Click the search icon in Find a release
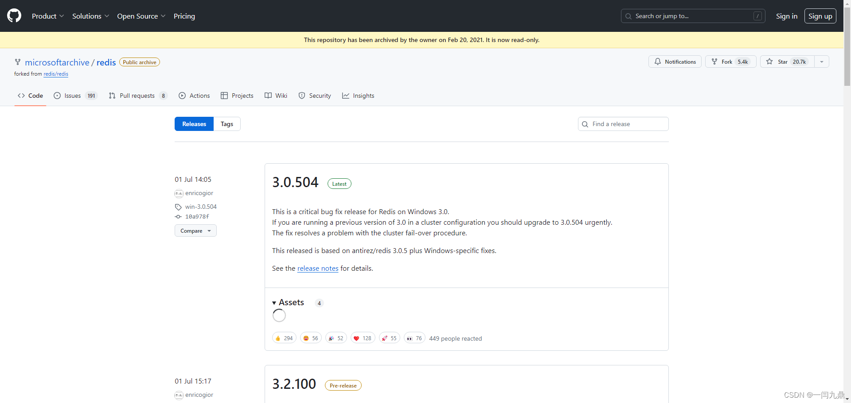 [585, 124]
